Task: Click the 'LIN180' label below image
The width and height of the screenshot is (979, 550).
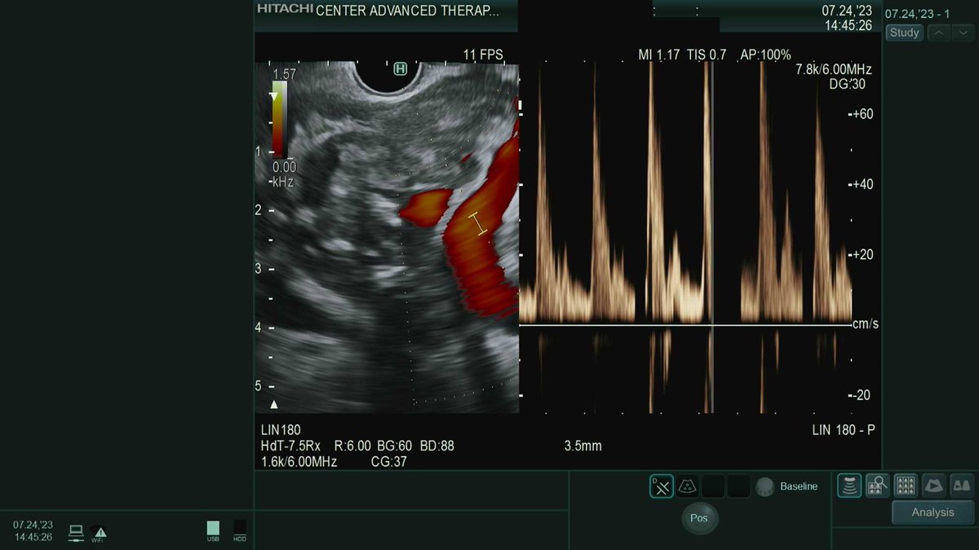Action: click(281, 429)
